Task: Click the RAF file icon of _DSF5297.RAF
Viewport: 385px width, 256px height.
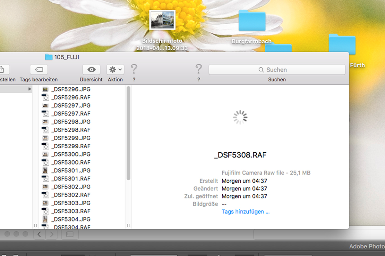Action: point(45,114)
